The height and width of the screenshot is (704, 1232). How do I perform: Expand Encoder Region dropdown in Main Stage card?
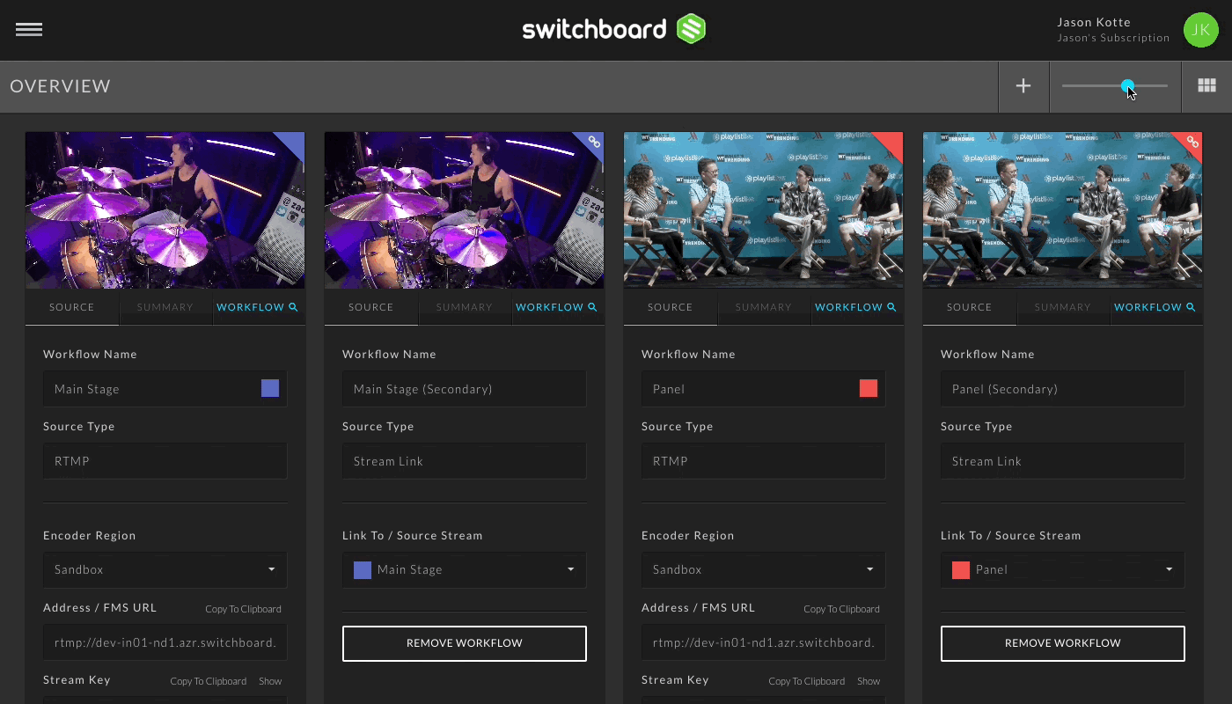click(165, 569)
